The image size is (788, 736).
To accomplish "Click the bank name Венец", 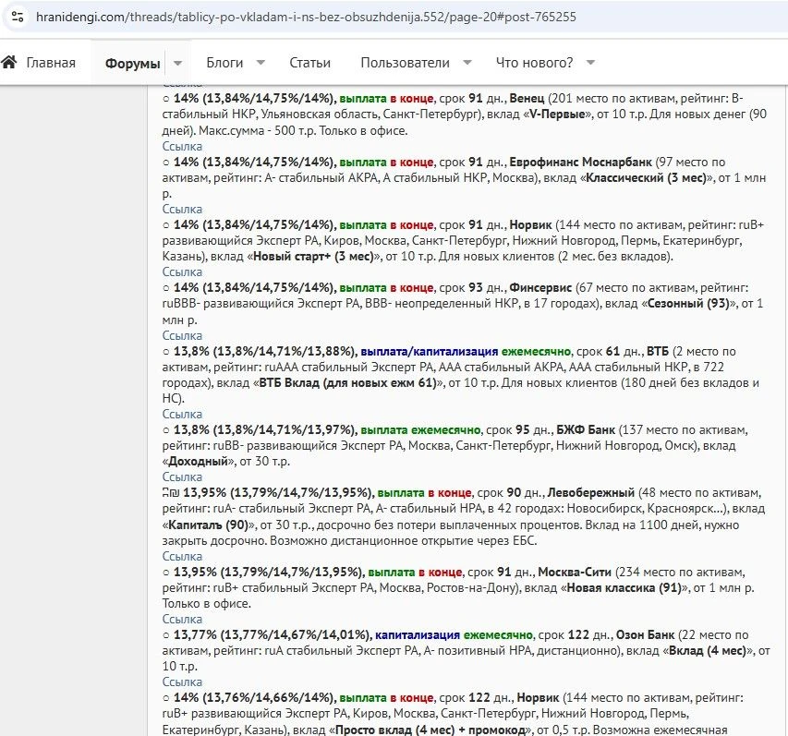I will [527, 99].
